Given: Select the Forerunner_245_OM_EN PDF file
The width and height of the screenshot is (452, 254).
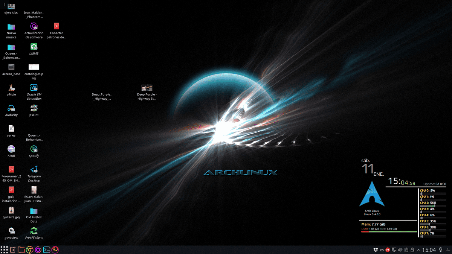Looking at the screenshot, I should (11, 174).
